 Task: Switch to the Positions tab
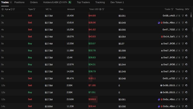click(19, 2)
